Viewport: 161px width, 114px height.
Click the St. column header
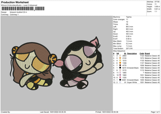coord(125,54)
